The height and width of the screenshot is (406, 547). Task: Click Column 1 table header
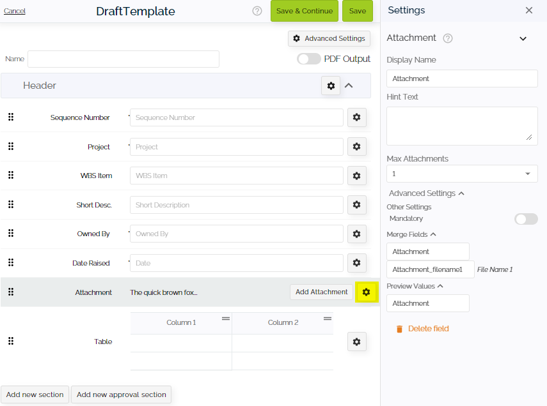point(181,323)
